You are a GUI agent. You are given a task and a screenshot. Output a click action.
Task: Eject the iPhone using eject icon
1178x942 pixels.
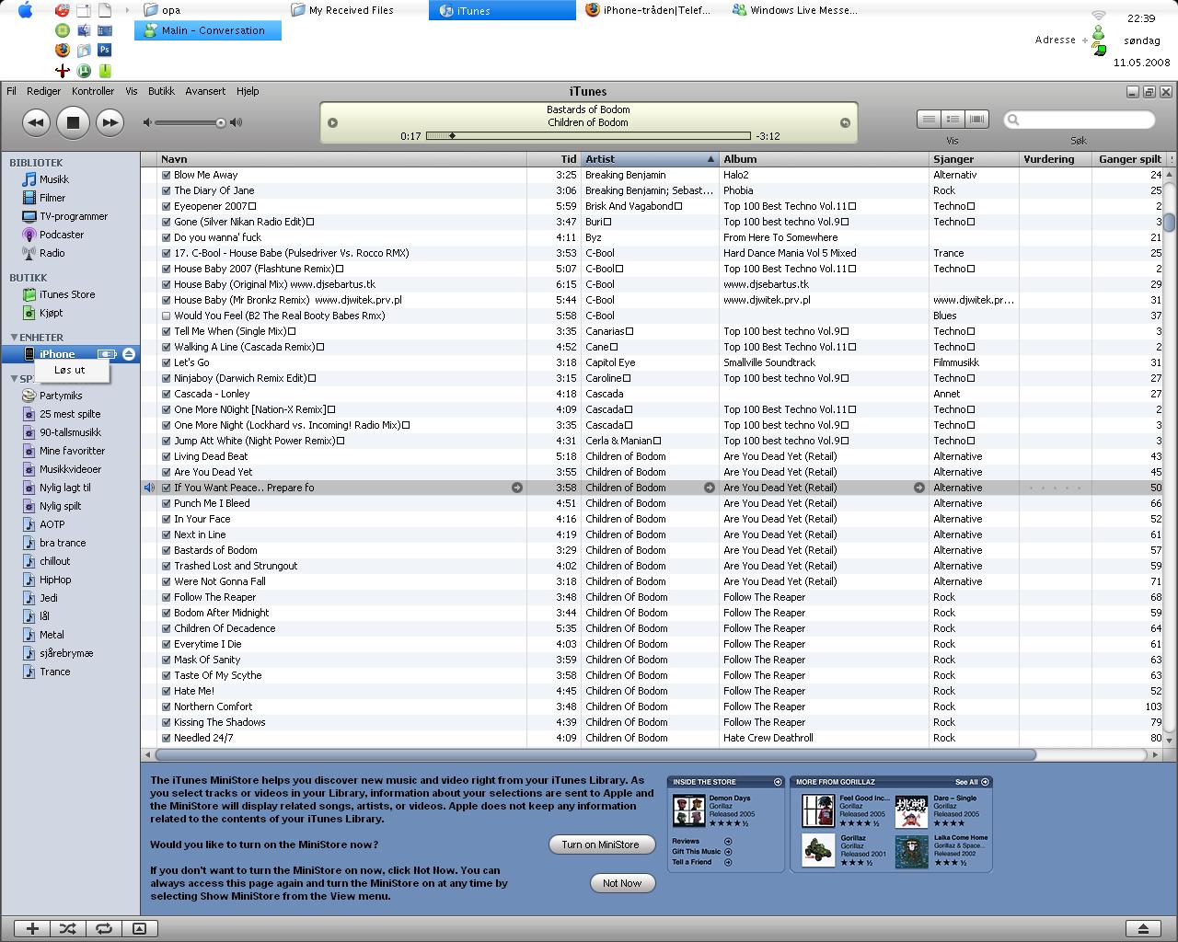[129, 354]
